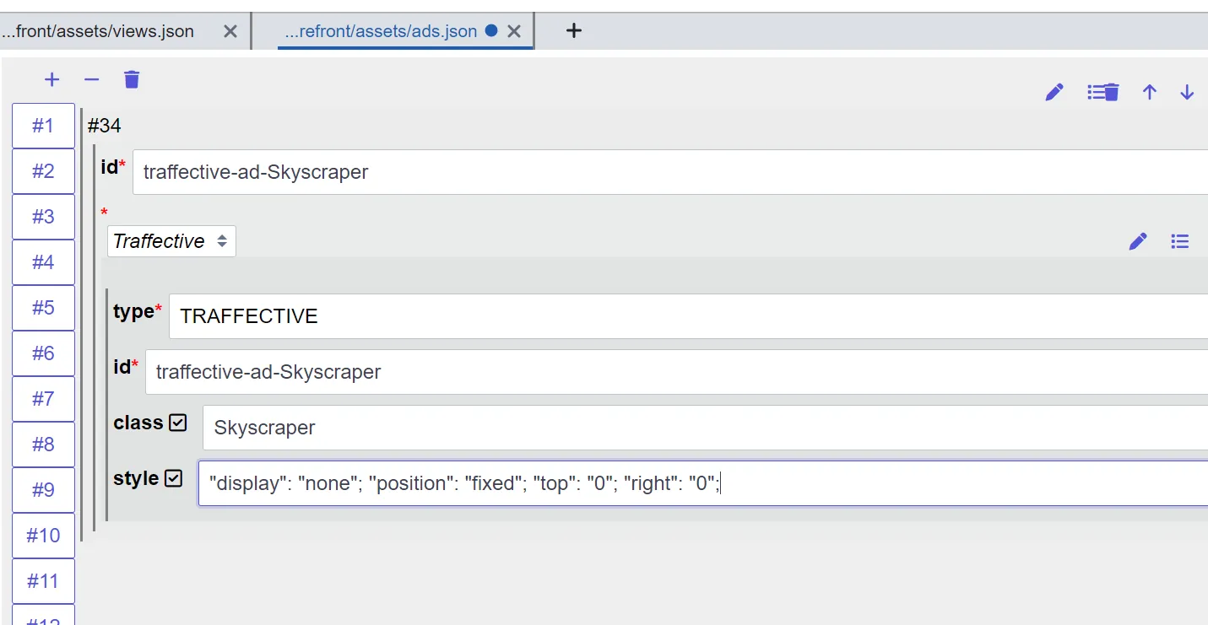The height and width of the screenshot is (625, 1208).
Task: Click the class field containing Skyscraper
Action: tap(705, 428)
